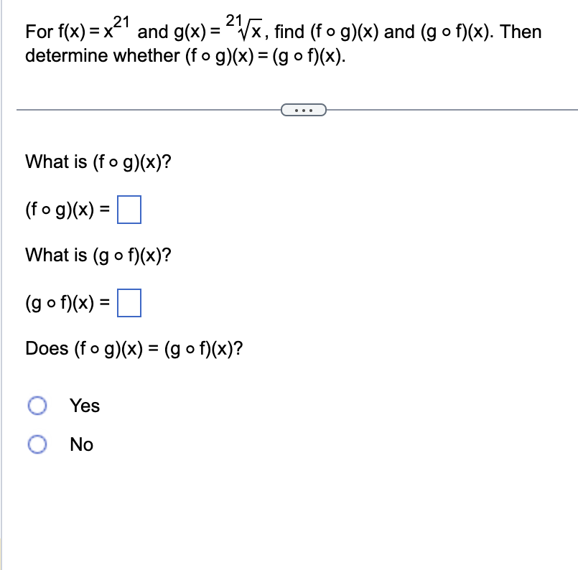This screenshot has height=570, width=578.
Task: Click the horizontal divider line
Action: pyautogui.click(x=144, y=108)
